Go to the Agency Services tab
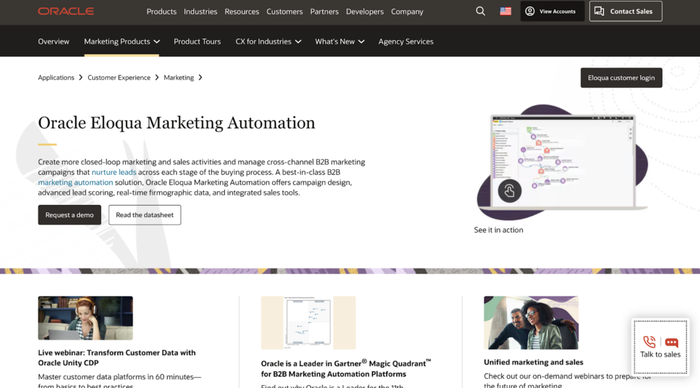Viewport: 700px width, 388px height. [406, 42]
